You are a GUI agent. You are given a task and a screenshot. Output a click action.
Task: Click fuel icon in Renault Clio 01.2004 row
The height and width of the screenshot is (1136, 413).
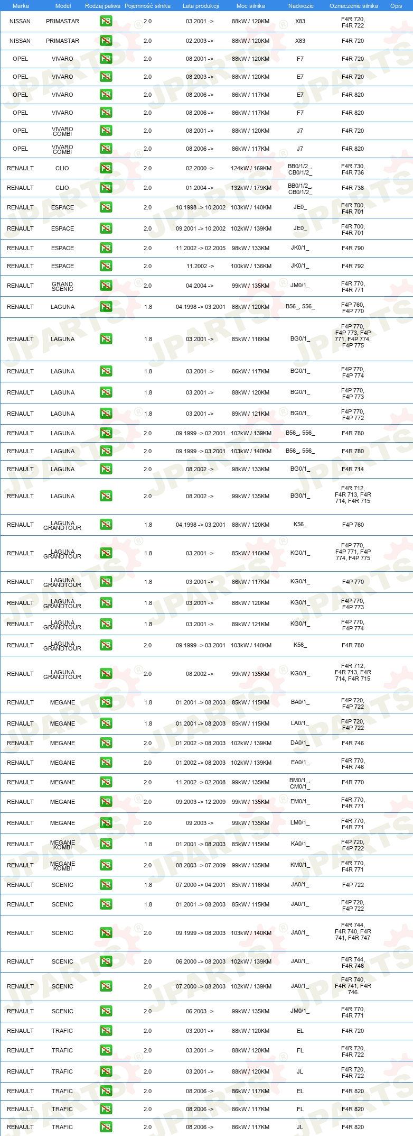click(106, 188)
